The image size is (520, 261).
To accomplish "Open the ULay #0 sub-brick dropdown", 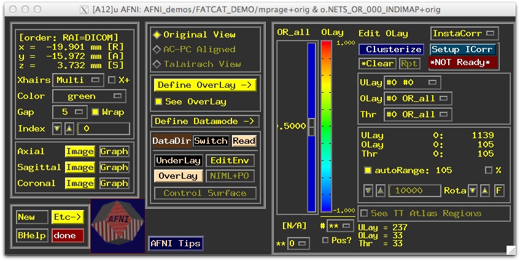I will pos(412,82).
